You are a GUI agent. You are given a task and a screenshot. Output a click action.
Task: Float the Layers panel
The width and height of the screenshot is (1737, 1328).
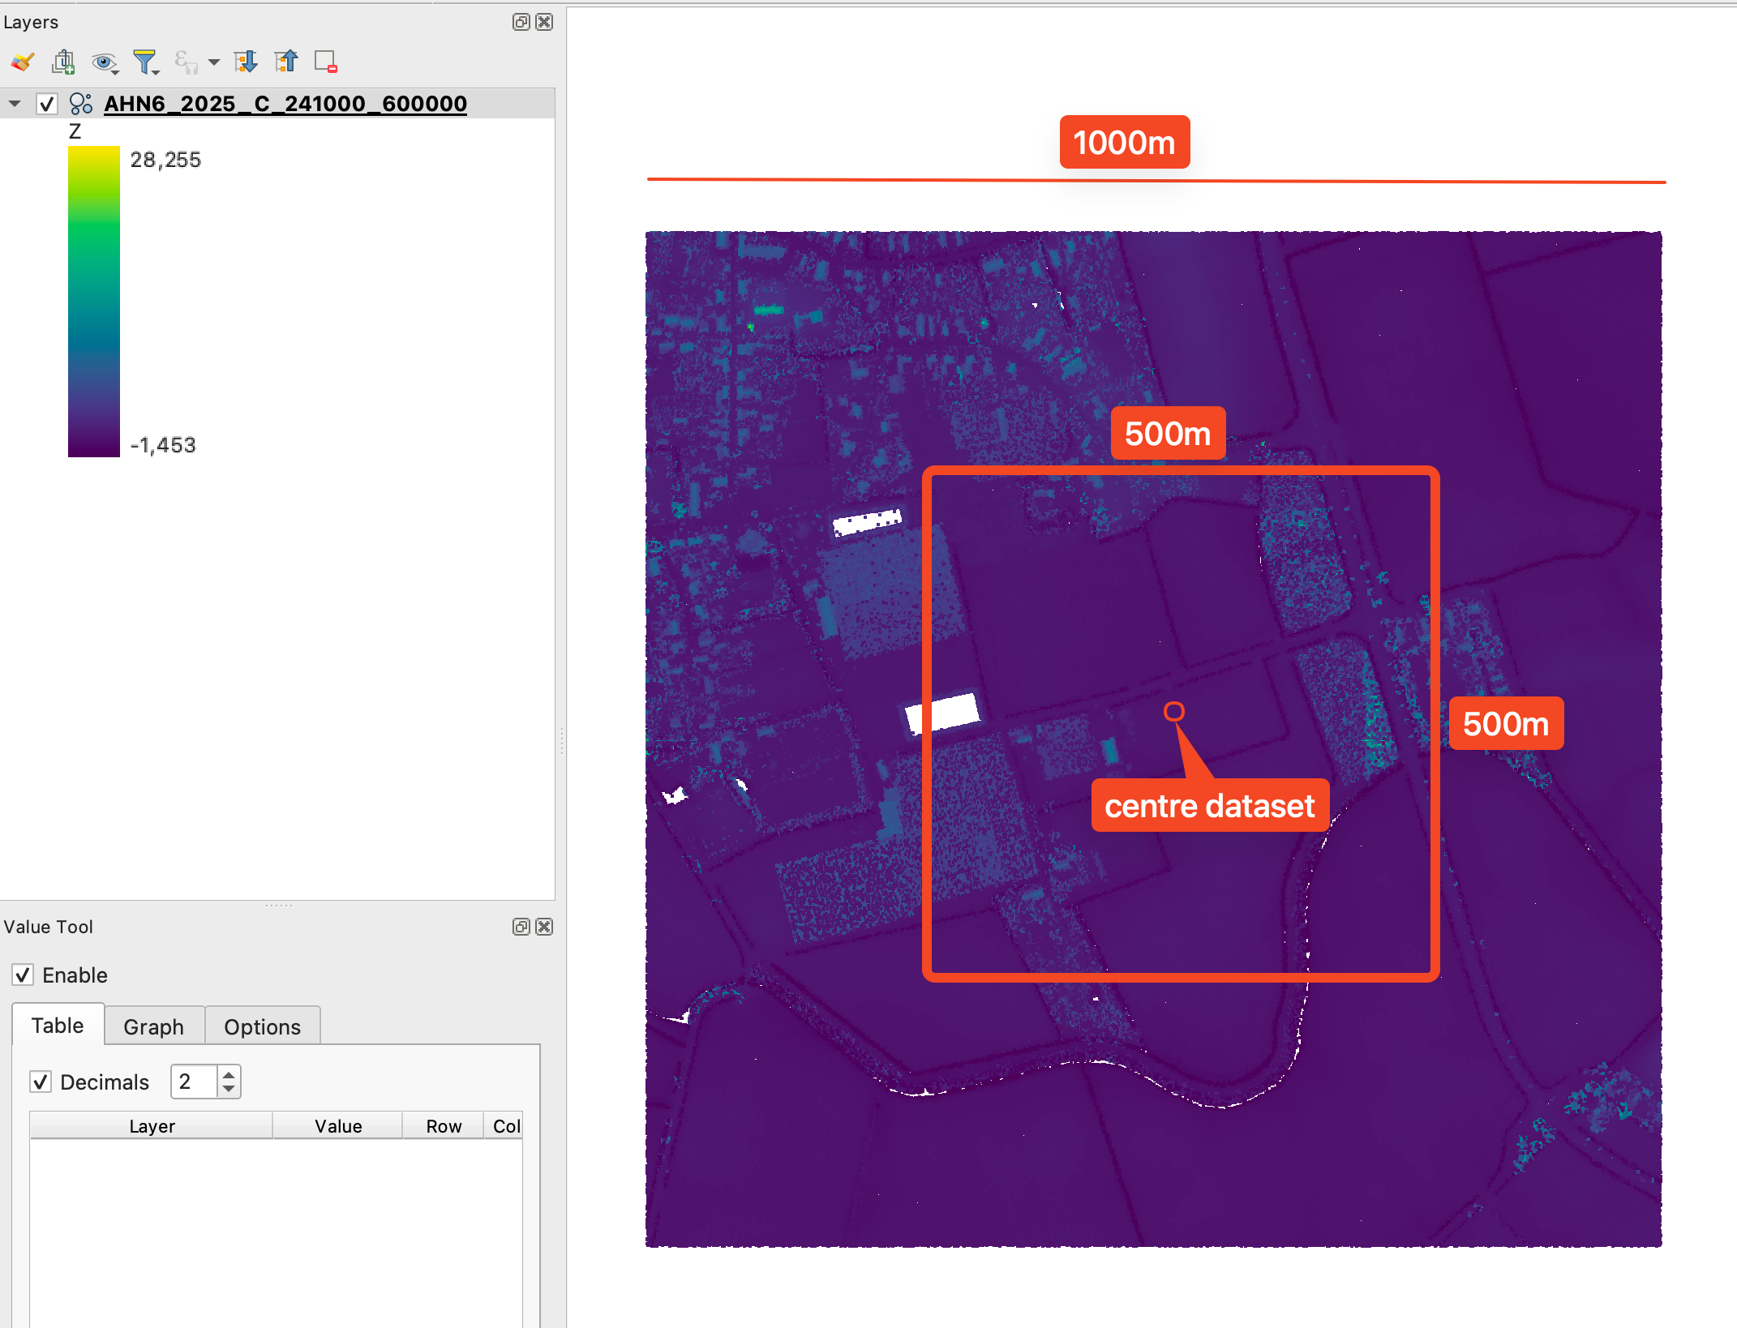click(521, 22)
